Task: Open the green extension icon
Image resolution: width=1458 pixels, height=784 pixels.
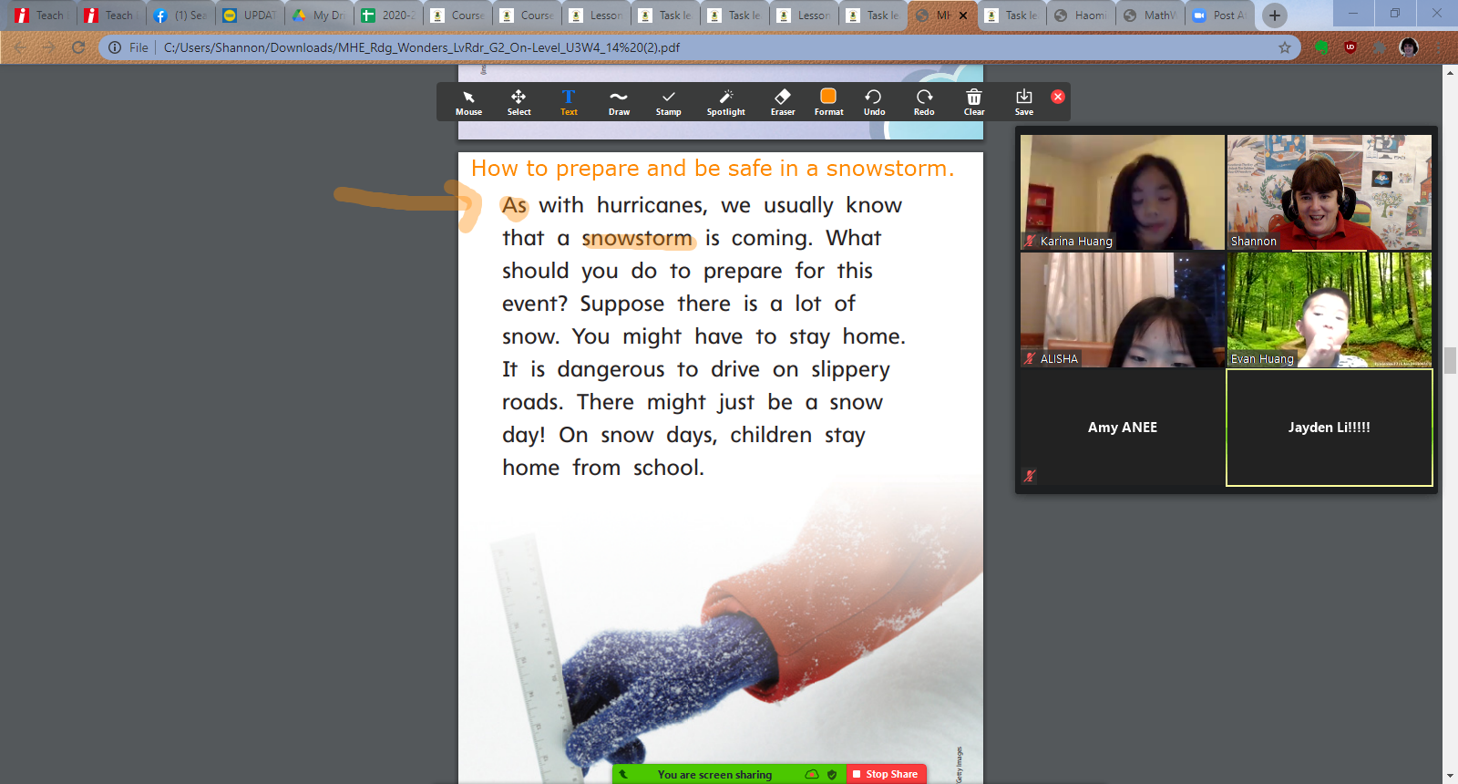Action: tap(1321, 47)
